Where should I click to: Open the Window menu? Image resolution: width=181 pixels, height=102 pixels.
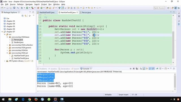[x=56, y=5]
